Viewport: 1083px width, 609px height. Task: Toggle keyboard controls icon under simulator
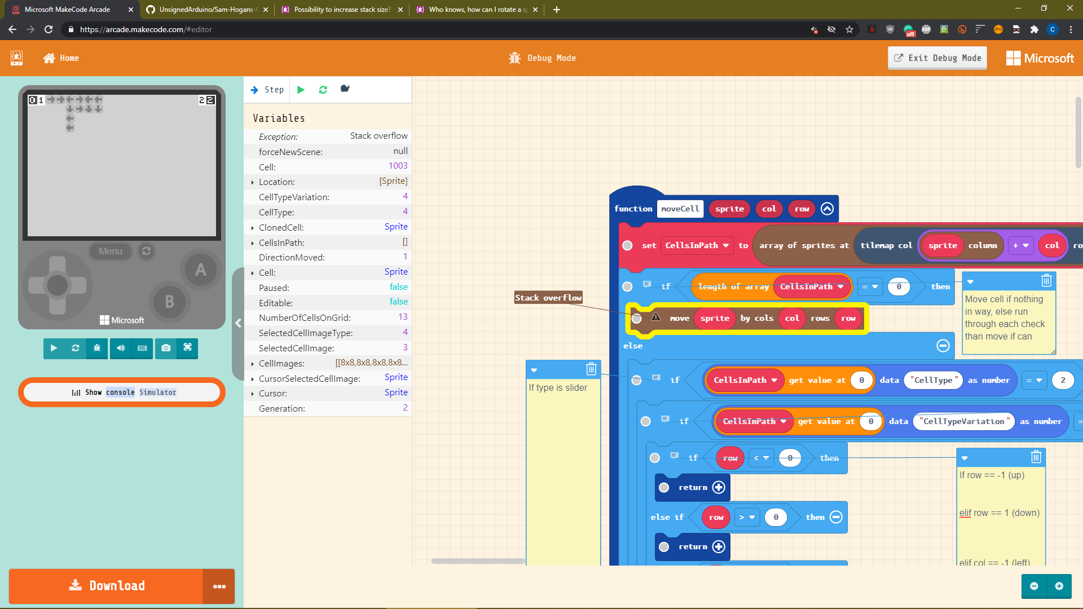[142, 348]
